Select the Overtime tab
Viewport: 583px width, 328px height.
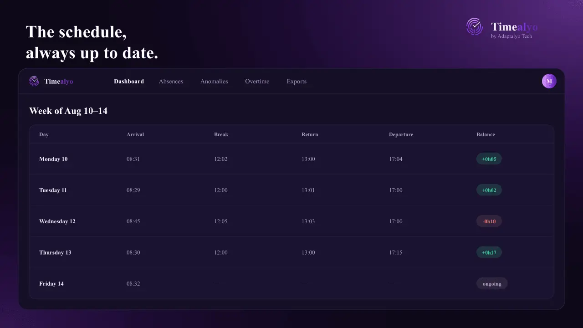coord(257,82)
